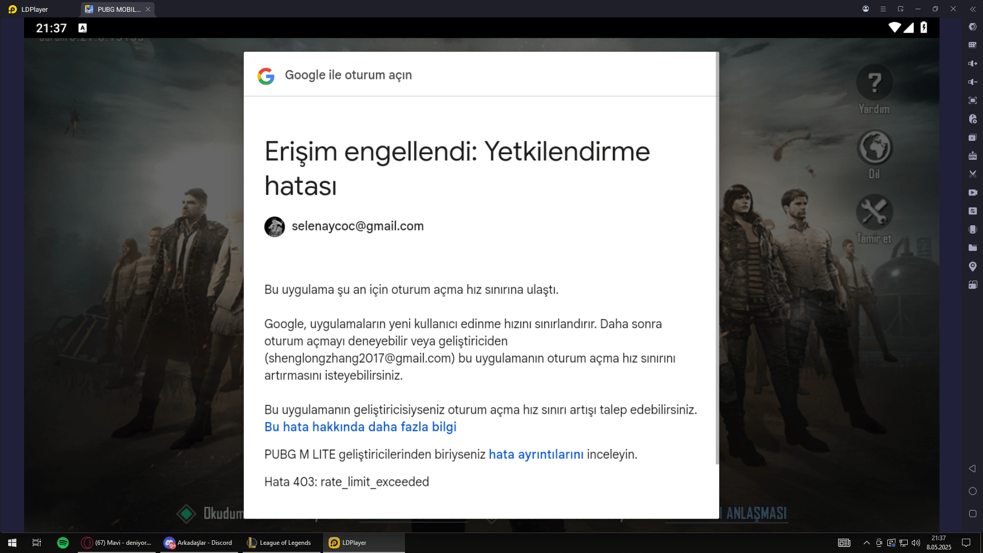Tap Android home circle button

973,491
